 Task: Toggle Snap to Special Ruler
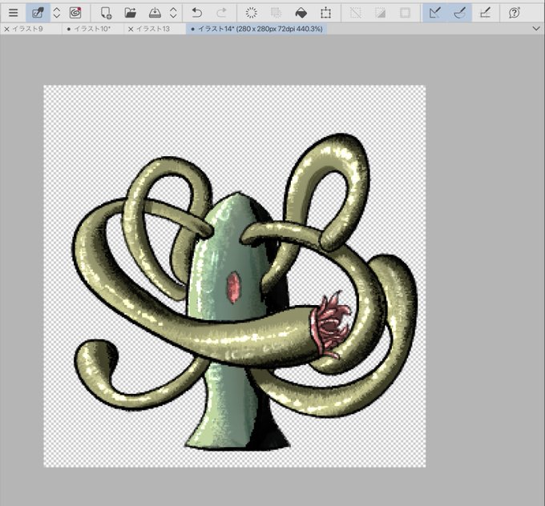point(459,13)
